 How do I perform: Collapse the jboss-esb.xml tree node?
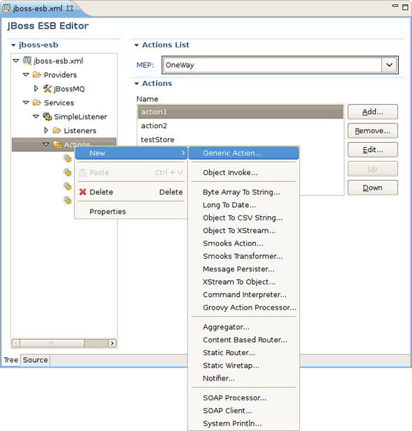coord(16,61)
